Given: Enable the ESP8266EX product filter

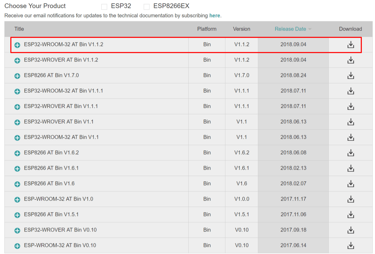Looking at the screenshot, I should tap(146, 7).
